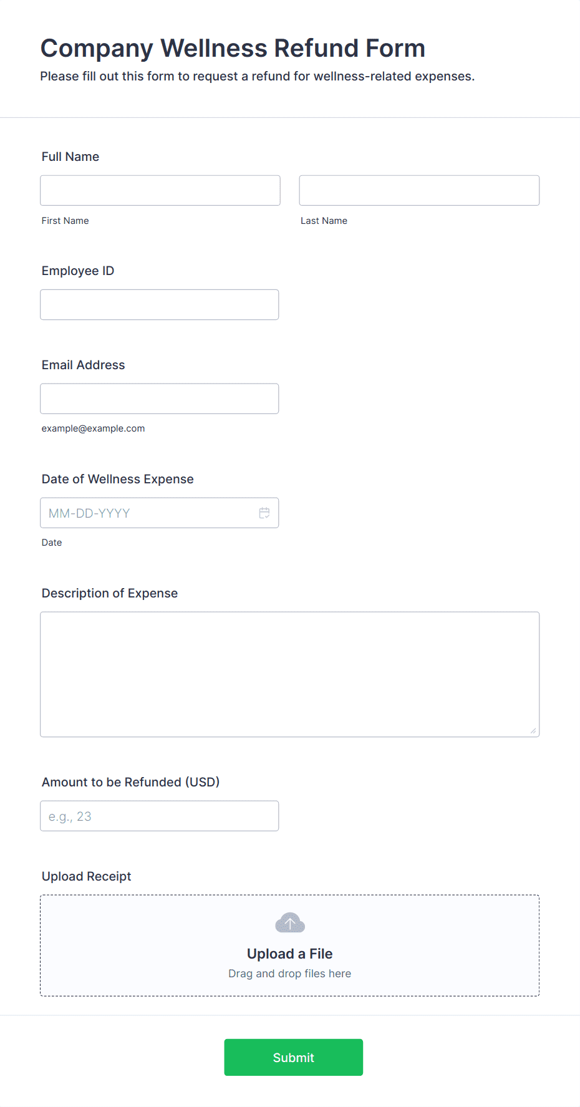The image size is (580, 1107).
Task: Click the First Name input field
Action: [x=160, y=190]
